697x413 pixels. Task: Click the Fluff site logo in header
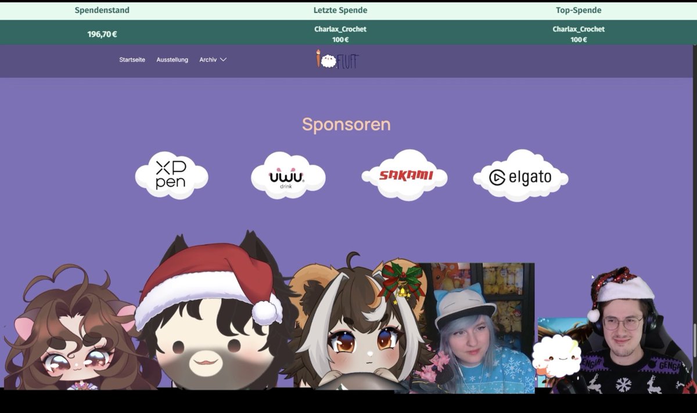pyautogui.click(x=337, y=59)
